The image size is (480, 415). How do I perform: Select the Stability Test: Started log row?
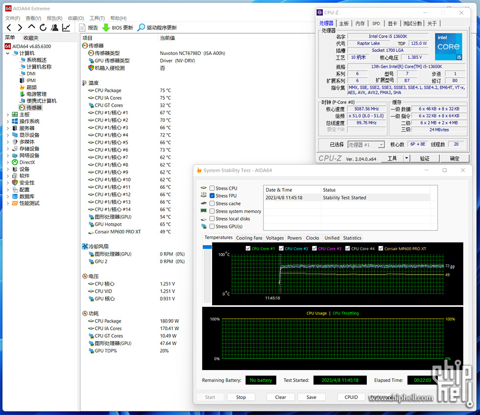[x=347, y=198]
